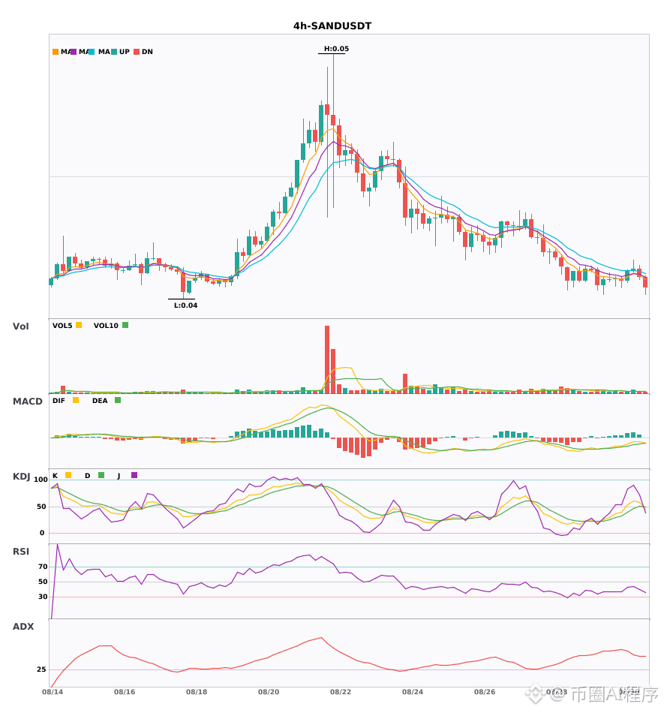Click the K legend letter in KDJ panel
Viewport: 664px width, 713px height.
click(55, 476)
